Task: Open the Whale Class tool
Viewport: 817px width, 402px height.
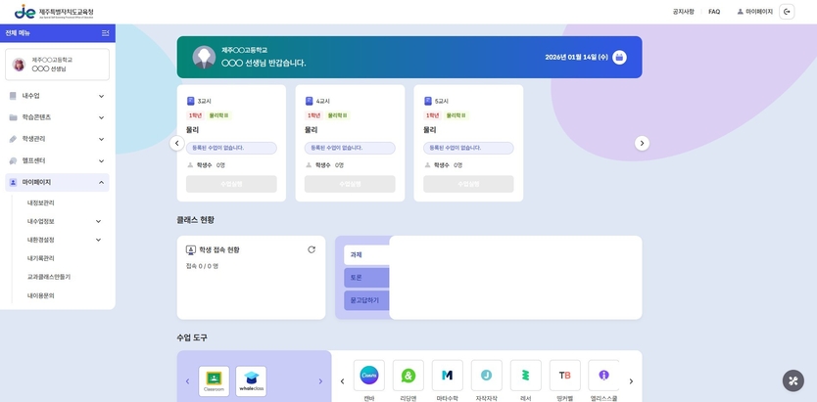Action: coord(251,380)
